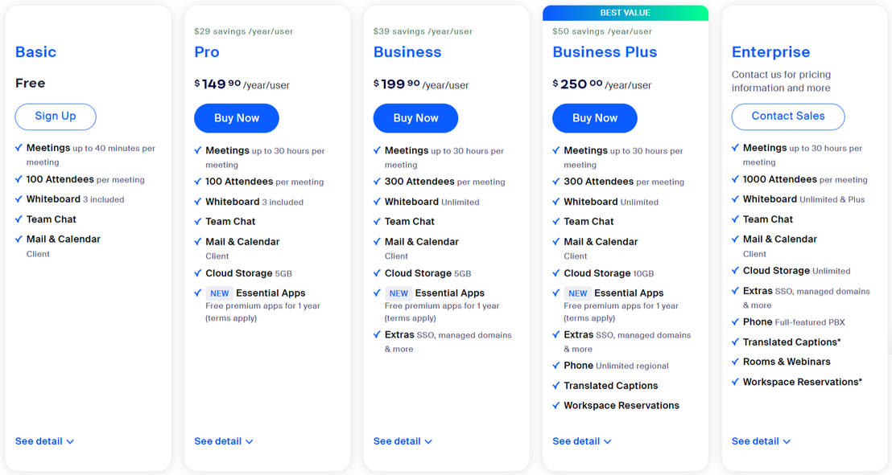Image resolution: width=892 pixels, height=475 pixels.
Task: Select the checkmark beside Business's Whiteboard feature
Action: [x=377, y=201]
